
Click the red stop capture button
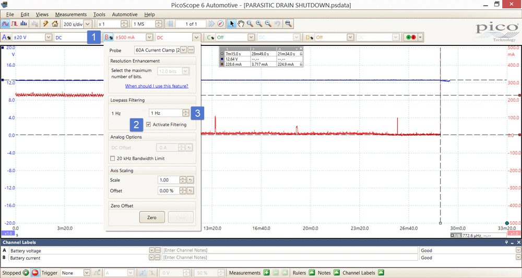35,273
